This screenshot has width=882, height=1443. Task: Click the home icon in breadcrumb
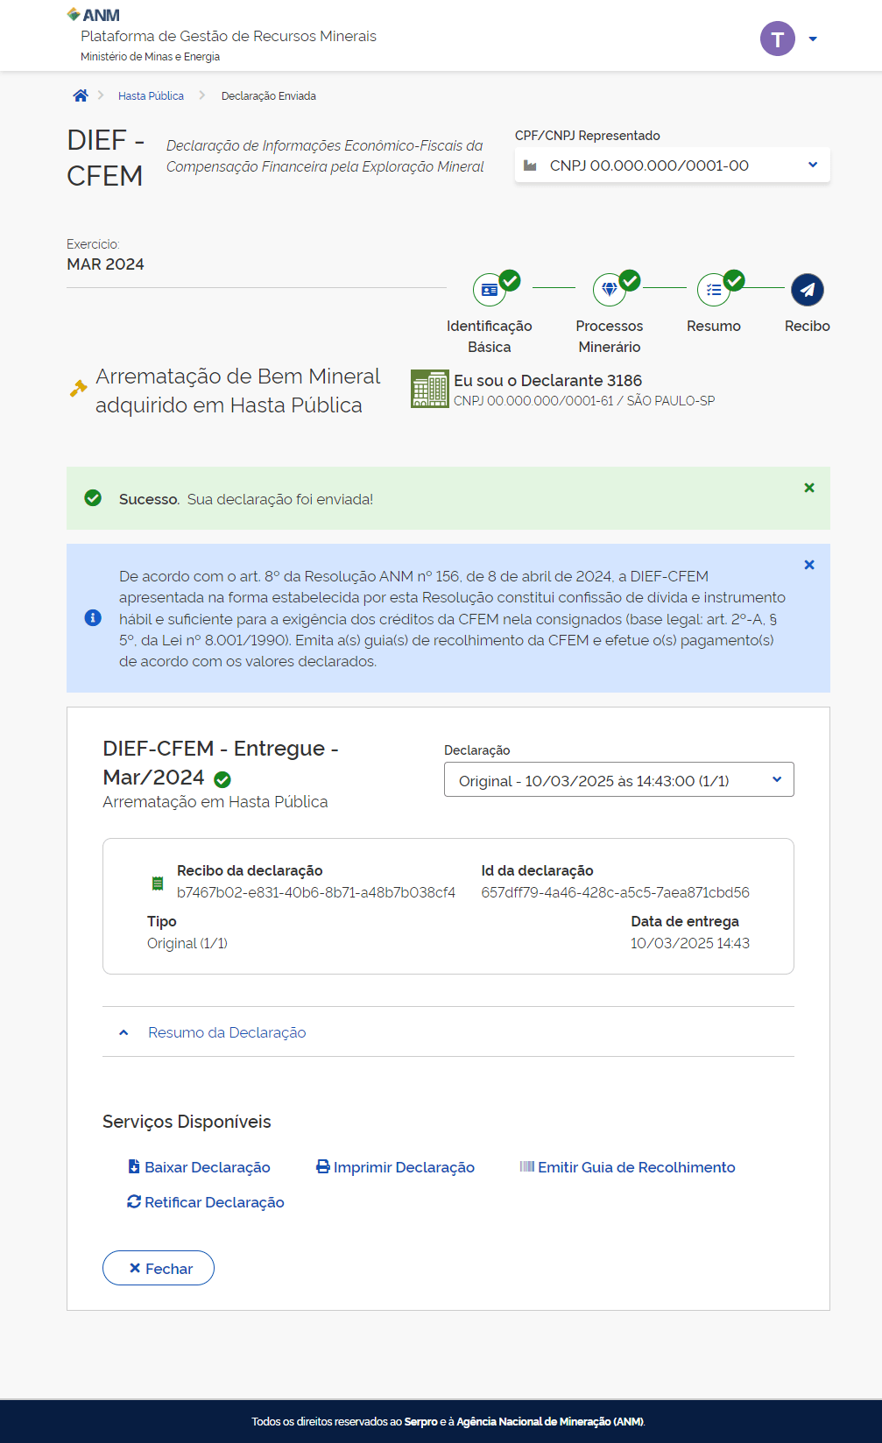[x=81, y=95]
